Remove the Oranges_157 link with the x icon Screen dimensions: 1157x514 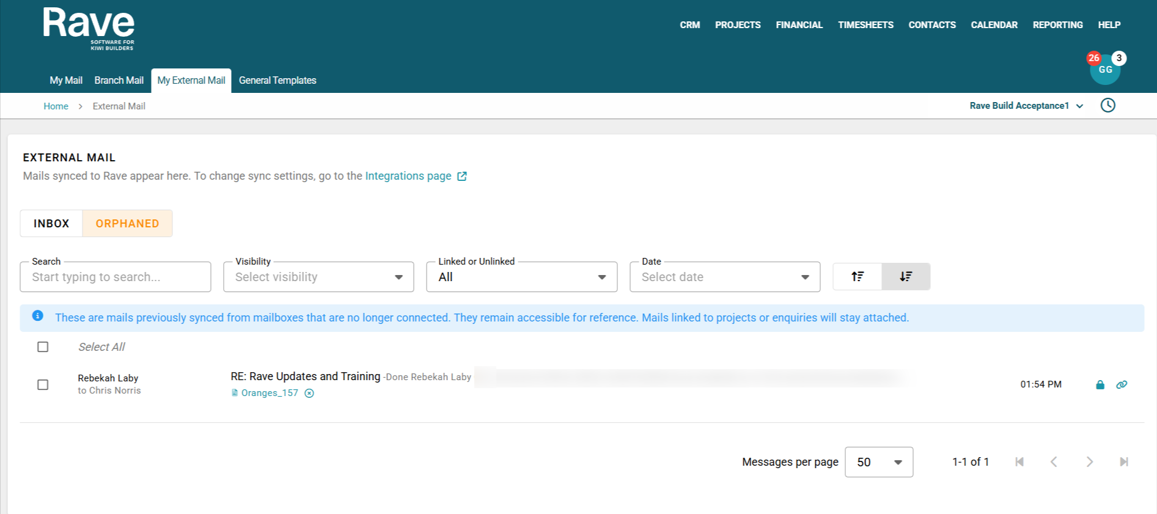coord(309,393)
